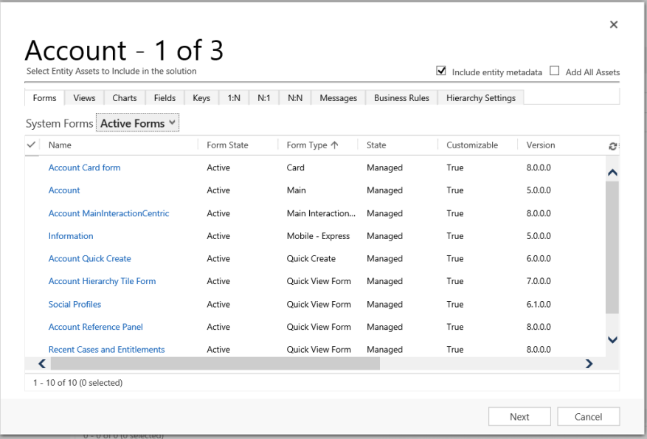The width and height of the screenshot is (647, 439).
Task: Close the Account dialog with X
Action: (x=613, y=25)
